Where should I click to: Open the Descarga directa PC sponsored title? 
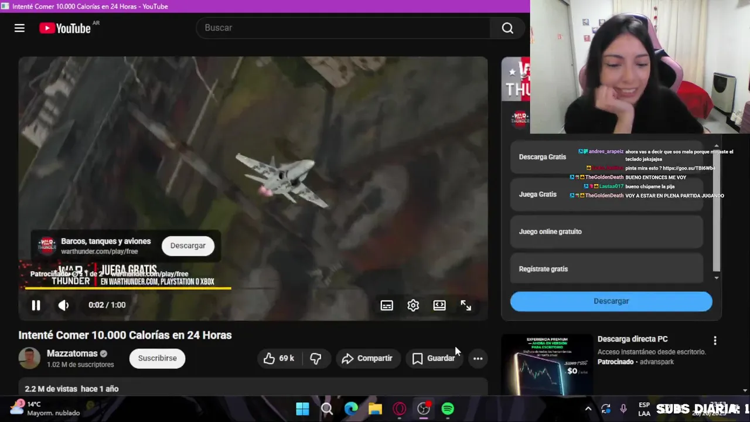(632, 339)
